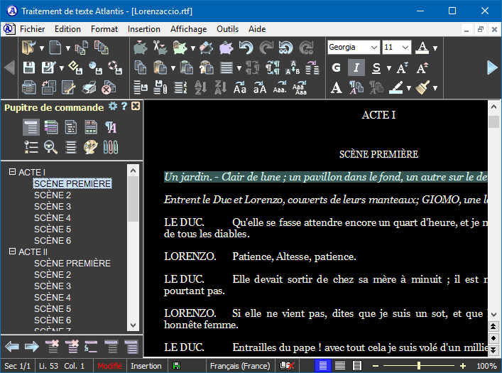Click the Save document floppy icon
The height and width of the screenshot is (373, 502).
coord(29,67)
